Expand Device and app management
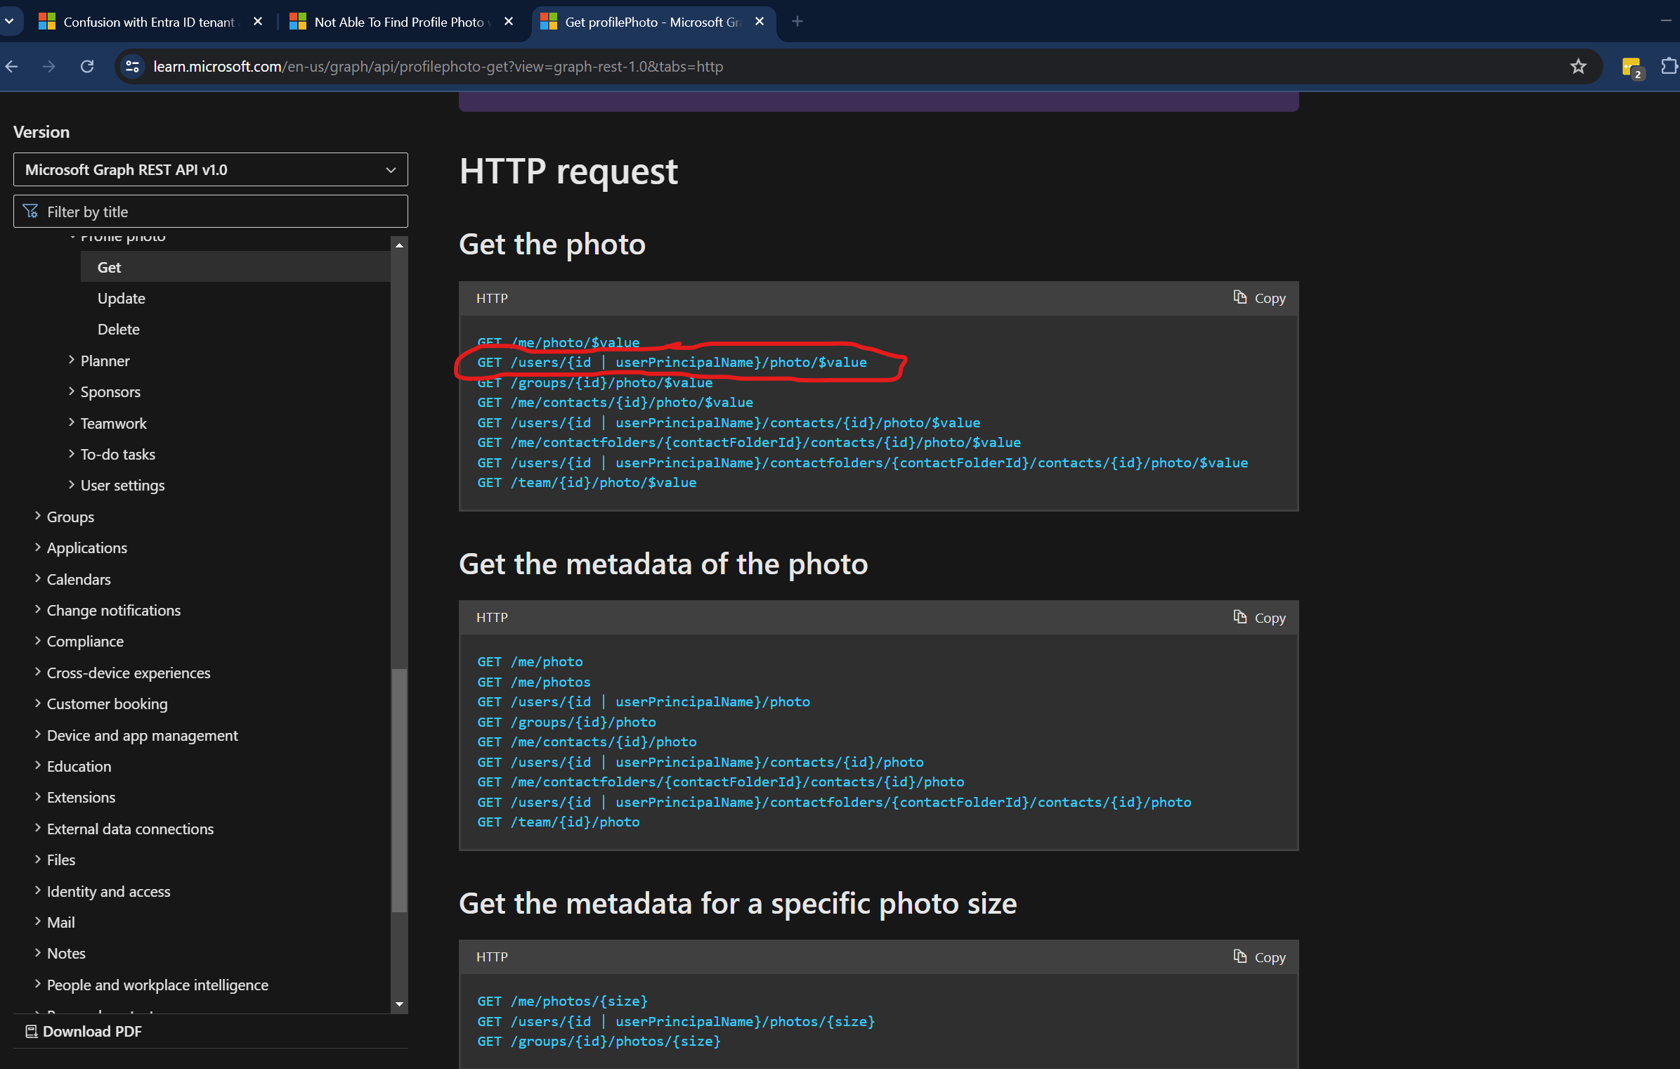This screenshot has width=1680, height=1069. pyautogui.click(x=142, y=736)
